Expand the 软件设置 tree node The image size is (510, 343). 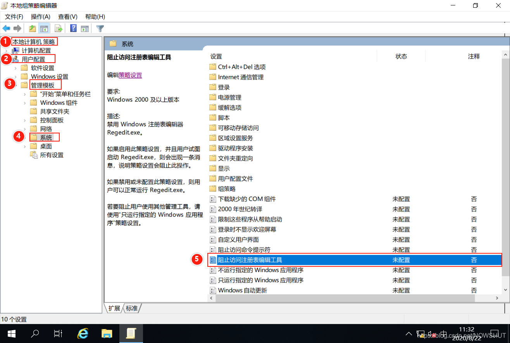[16, 68]
